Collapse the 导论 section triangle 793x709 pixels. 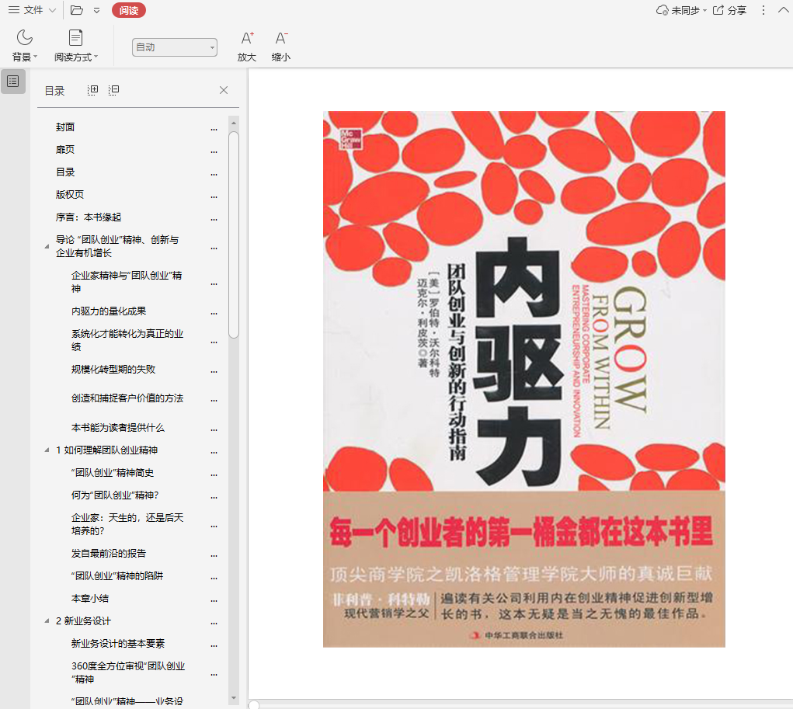47,247
